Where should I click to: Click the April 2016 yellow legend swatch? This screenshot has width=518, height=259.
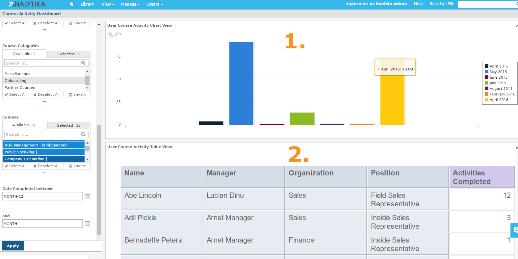(x=486, y=100)
